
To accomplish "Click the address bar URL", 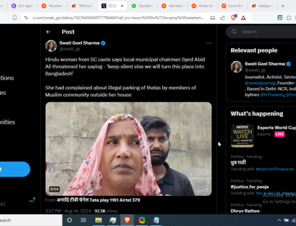I will point(118,18).
